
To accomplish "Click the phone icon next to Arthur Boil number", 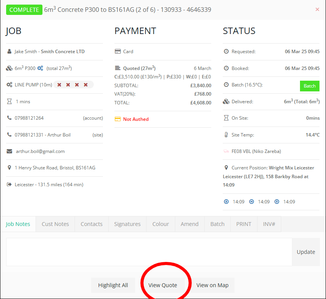I will coord(9,135).
